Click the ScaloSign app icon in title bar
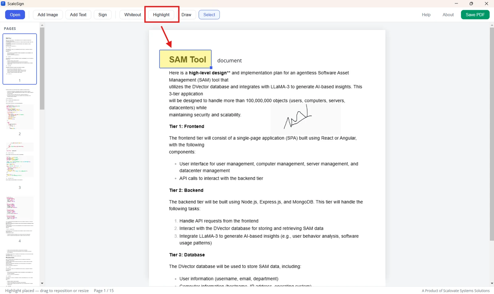The width and height of the screenshot is (494, 294). tap(3, 3)
